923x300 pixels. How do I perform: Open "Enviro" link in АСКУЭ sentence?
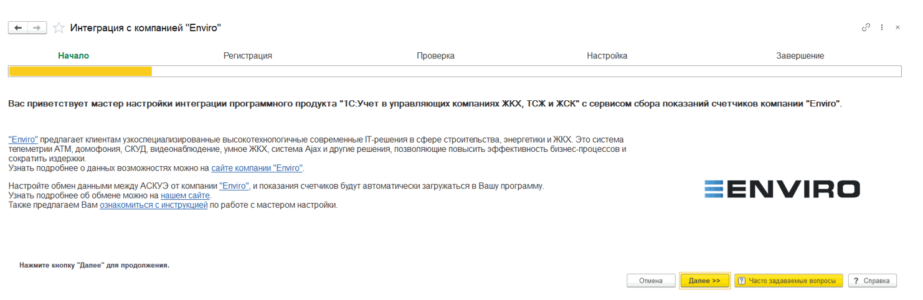[x=234, y=186]
